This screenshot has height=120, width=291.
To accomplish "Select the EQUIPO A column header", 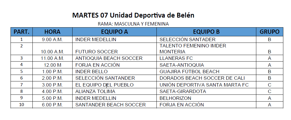I will [x=114, y=32].
